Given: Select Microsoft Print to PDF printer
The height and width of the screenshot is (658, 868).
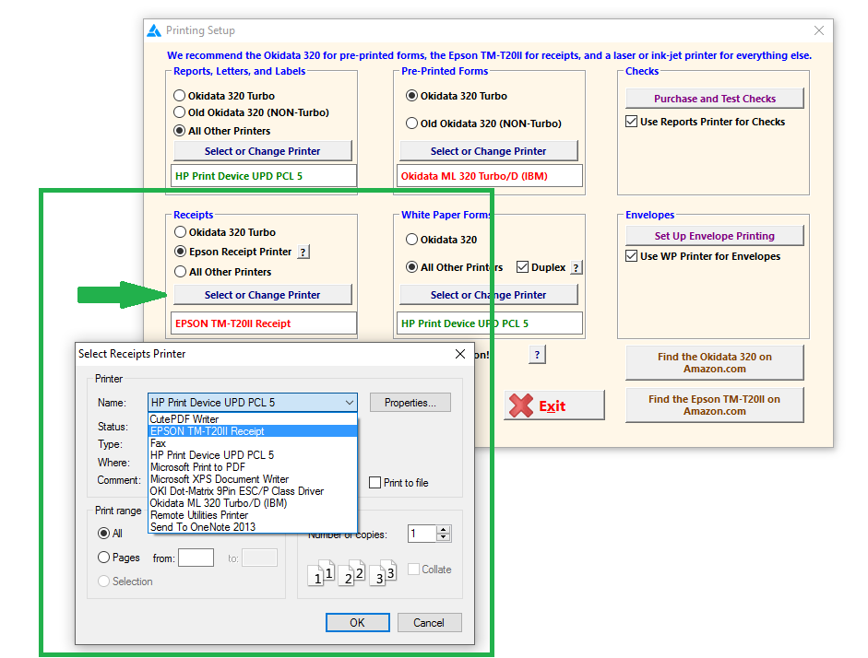Looking at the screenshot, I should pyautogui.click(x=253, y=467).
